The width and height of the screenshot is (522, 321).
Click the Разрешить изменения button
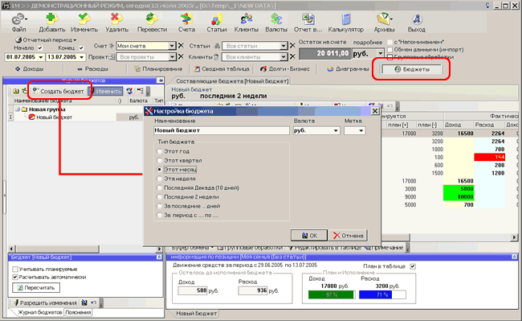[45, 302]
